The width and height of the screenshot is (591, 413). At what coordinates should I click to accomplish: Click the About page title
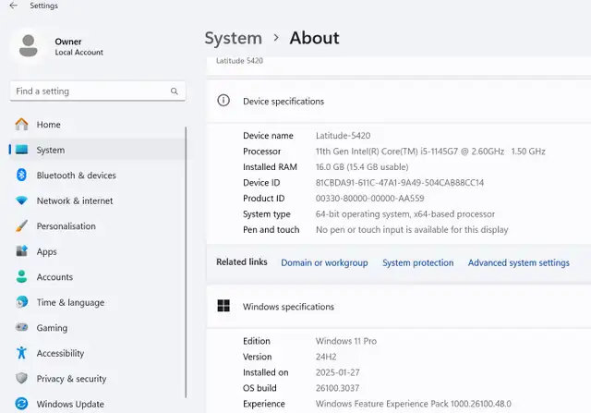(x=314, y=38)
